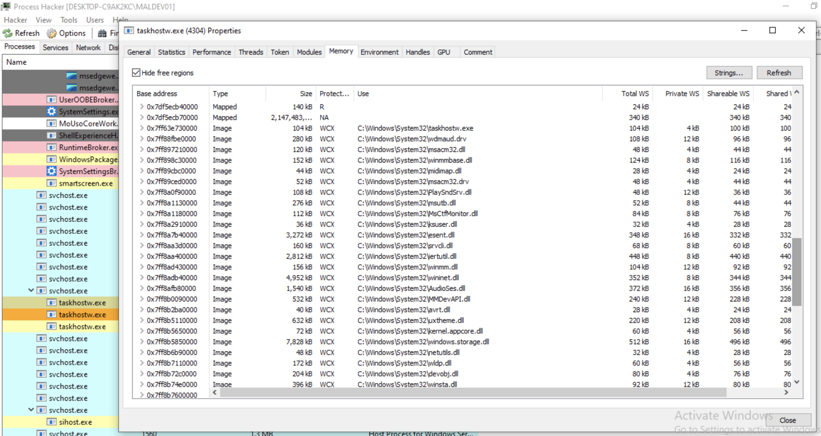Image resolution: width=821 pixels, height=436 pixels.
Task: Click the smartscreen.exe process icon
Action: 51,183
